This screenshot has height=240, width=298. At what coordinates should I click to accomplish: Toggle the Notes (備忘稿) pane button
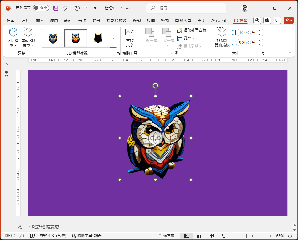[166, 236]
